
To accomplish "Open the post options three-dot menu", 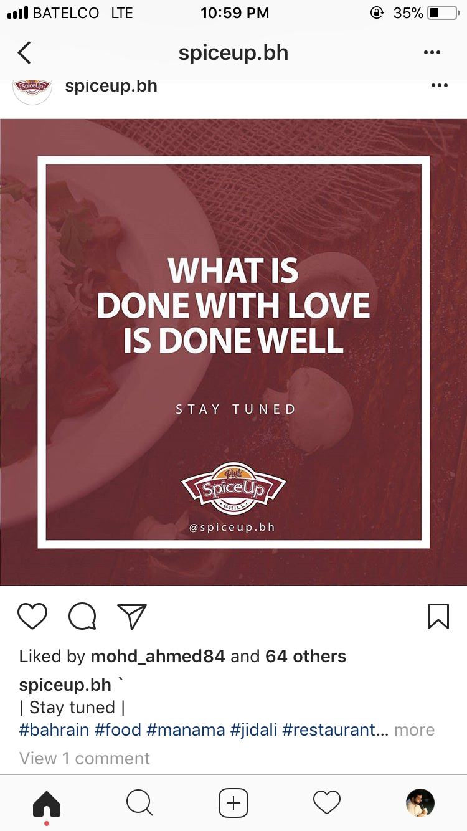I will pyautogui.click(x=439, y=86).
